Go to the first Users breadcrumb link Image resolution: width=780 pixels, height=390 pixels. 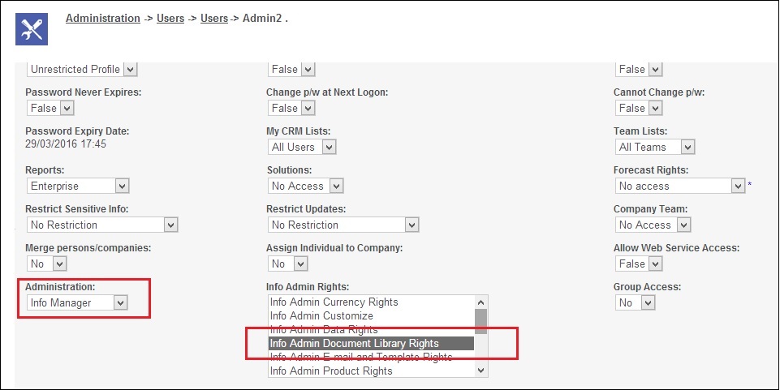pos(170,19)
